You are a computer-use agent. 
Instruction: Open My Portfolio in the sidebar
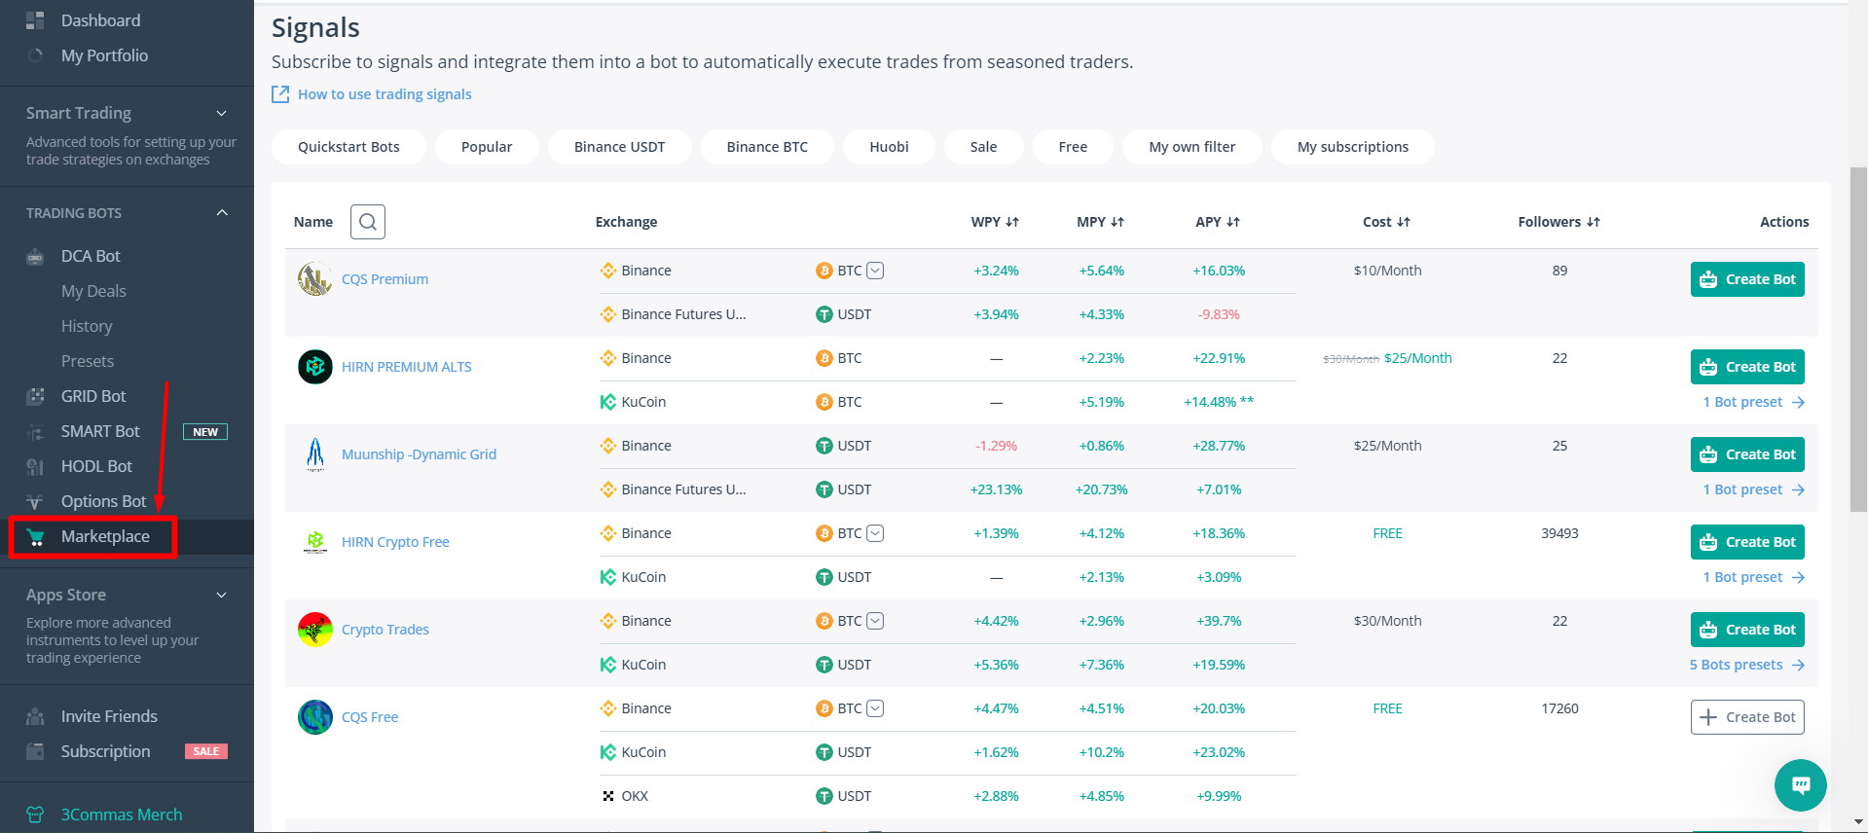(104, 55)
